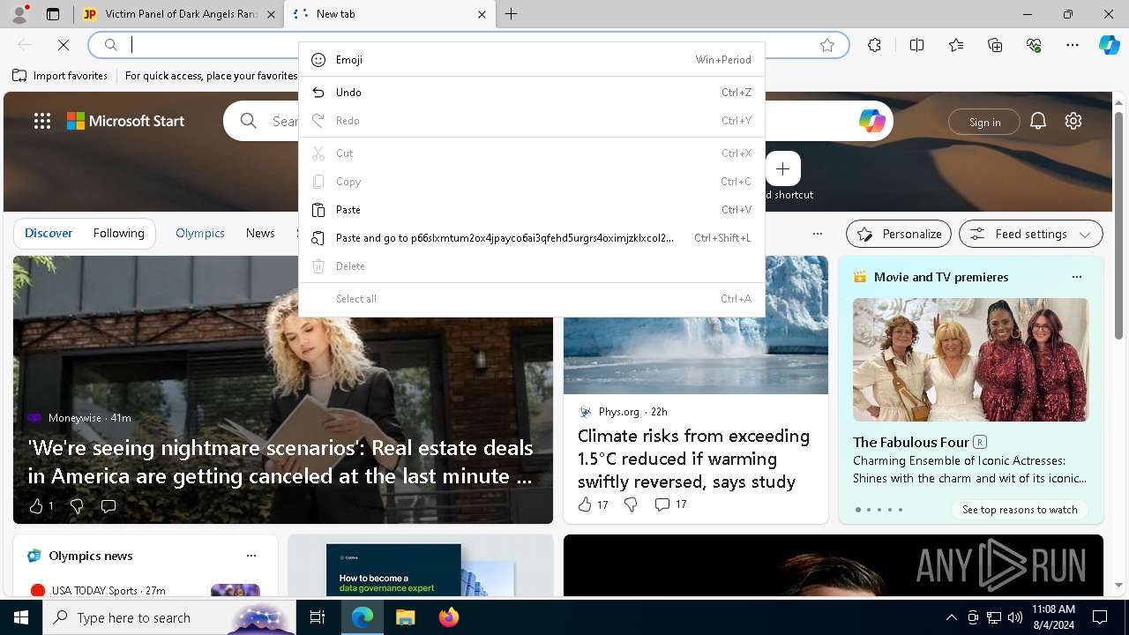Expand the Feed settings dropdown
The width and height of the screenshot is (1129, 635).
click(x=1031, y=234)
